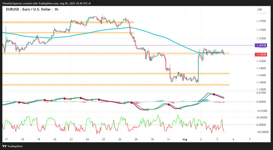
Task: Click the 0.01000 MACD scale label
Action: (261, 93)
